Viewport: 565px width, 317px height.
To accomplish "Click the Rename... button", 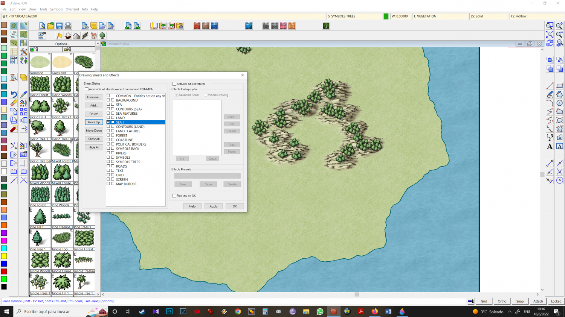I will click(94, 97).
